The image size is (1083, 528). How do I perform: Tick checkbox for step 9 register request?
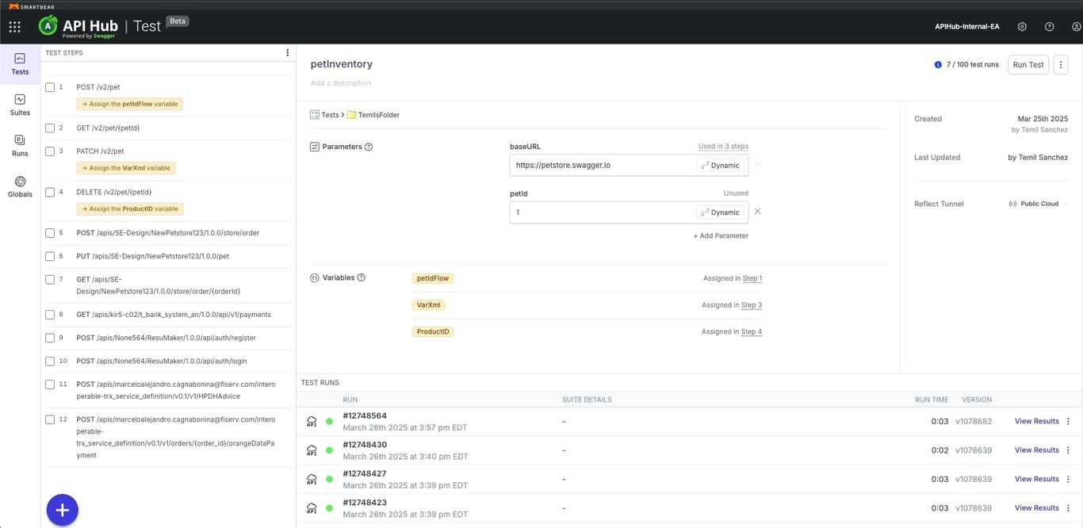[x=50, y=338]
